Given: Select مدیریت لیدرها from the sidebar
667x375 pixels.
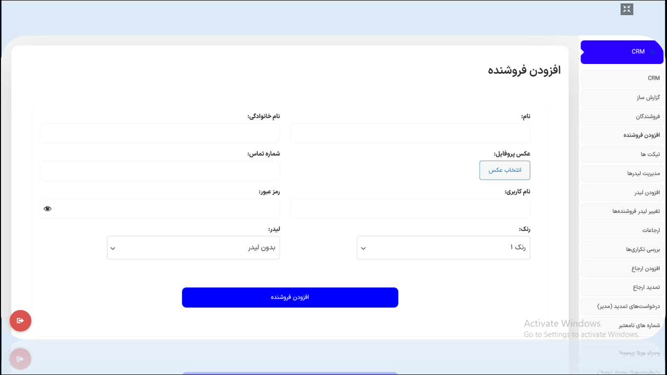Looking at the screenshot, I should click(x=621, y=173).
